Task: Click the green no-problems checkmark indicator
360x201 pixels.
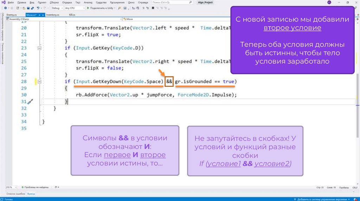Action: coord(22,187)
